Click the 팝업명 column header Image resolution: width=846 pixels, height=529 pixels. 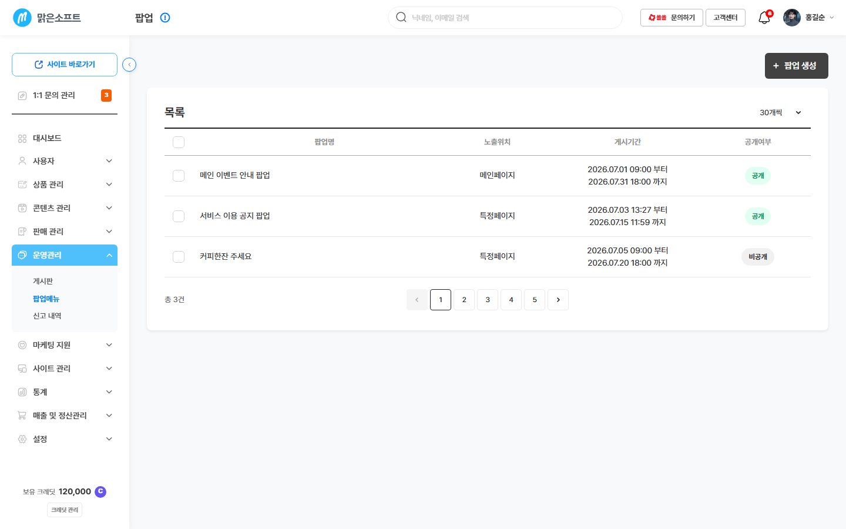(x=324, y=142)
